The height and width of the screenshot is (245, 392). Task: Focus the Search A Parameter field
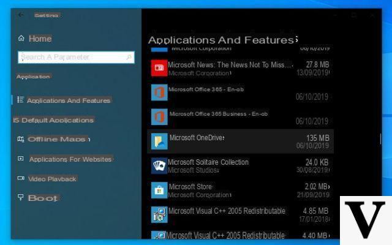click(76, 57)
